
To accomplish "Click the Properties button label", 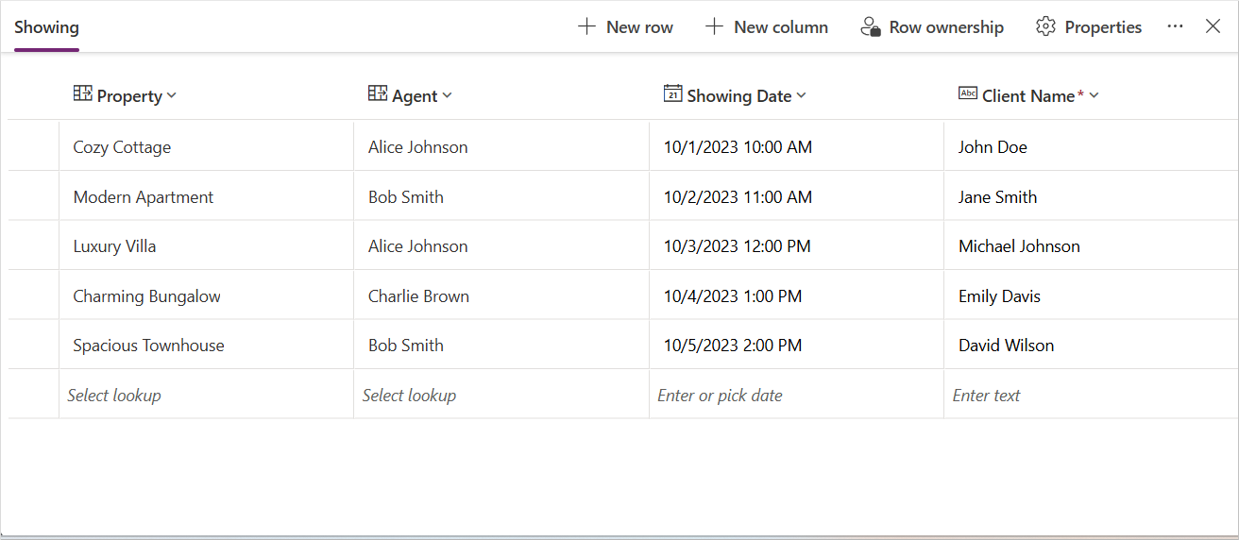I will point(1103,27).
